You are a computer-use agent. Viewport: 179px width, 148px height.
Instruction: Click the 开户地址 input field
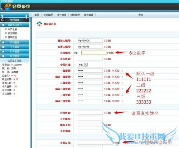pos(90,131)
